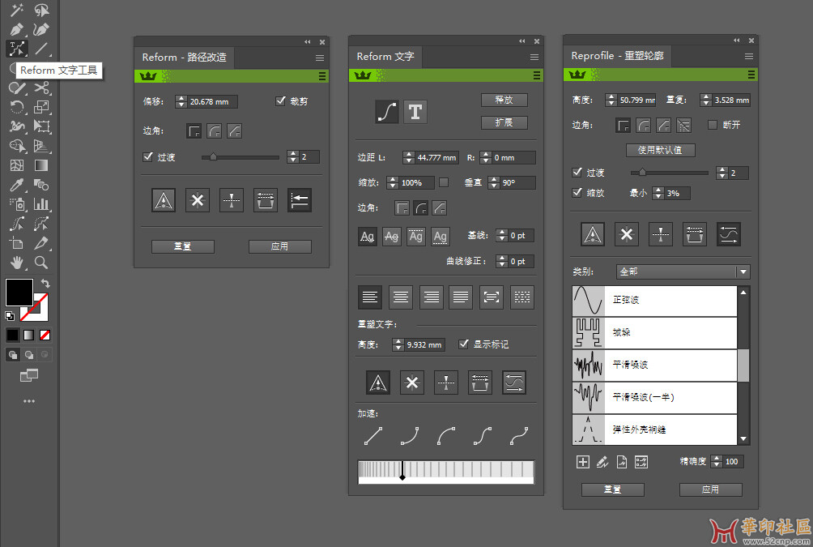Select the Reform 文字 tab
This screenshot has height=547, width=813.
click(x=385, y=56)
